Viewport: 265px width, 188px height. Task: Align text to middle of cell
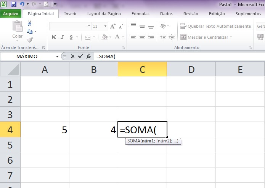(x=142, y=26)
